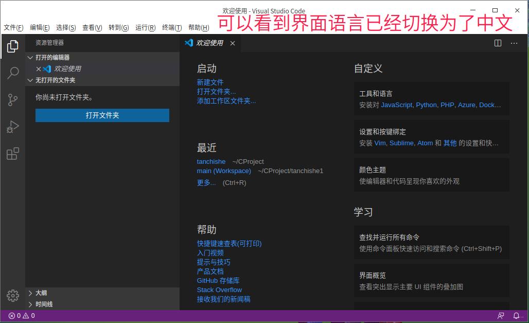Viewport: 529px width, 323px height.
Task: Open the 终端 menu
Action: pyautogui.click(x=171, y=28)
